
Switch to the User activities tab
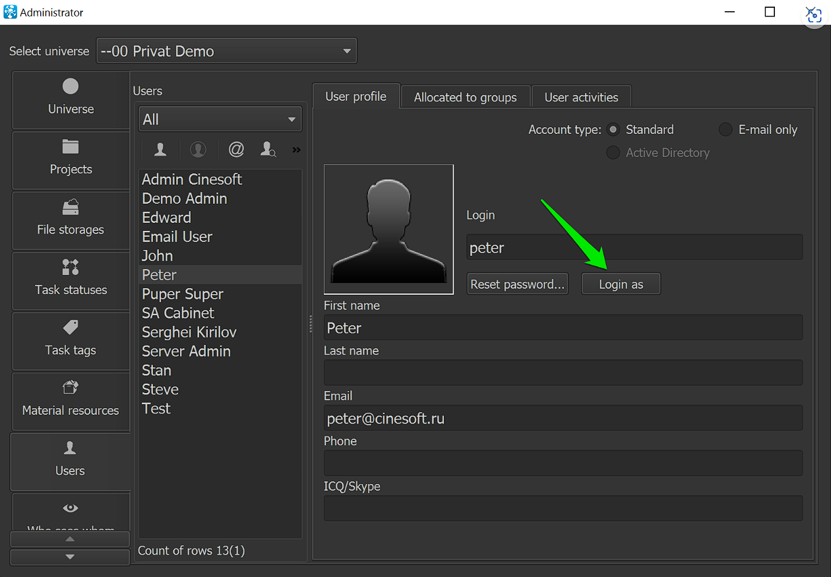[x=582, y=97]
